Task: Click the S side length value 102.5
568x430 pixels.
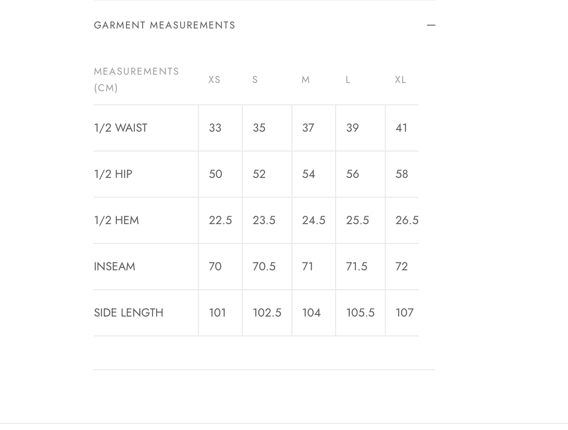Action: (267, 313)
